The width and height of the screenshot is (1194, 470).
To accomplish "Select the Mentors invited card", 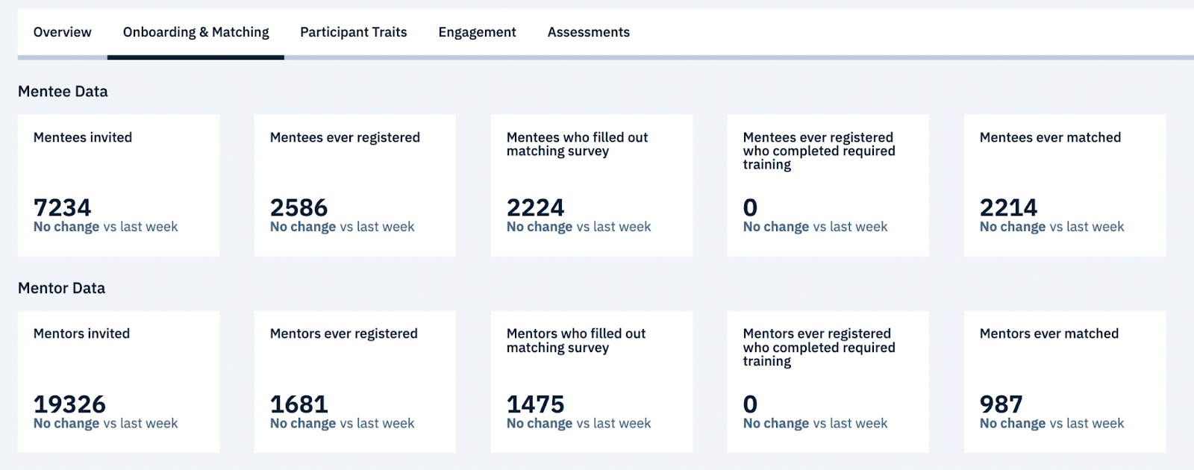I will tap(119, 381).
